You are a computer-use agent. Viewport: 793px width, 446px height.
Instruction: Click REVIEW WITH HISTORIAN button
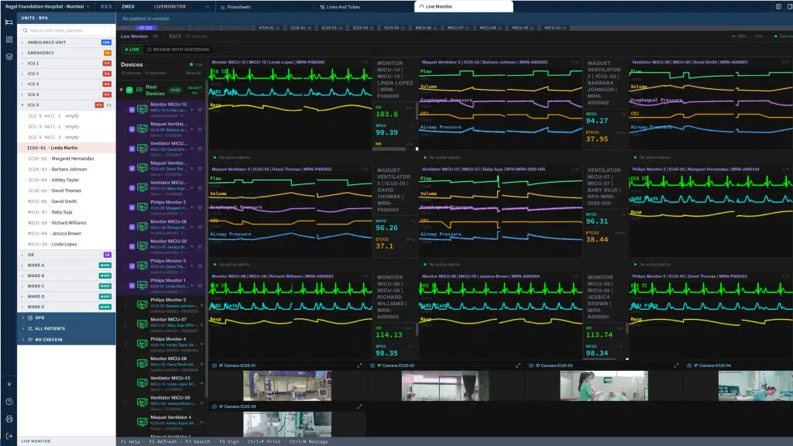(178, 50)
